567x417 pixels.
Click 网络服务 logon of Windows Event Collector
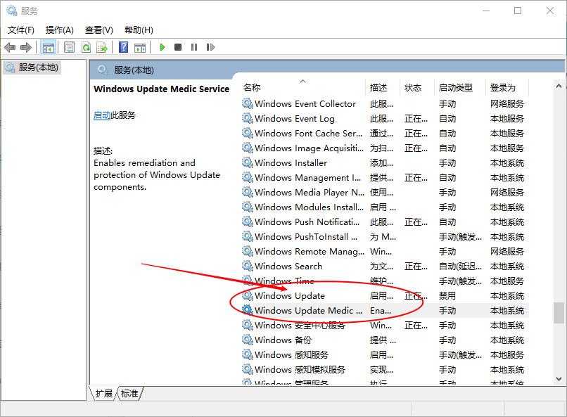[507, 103]
